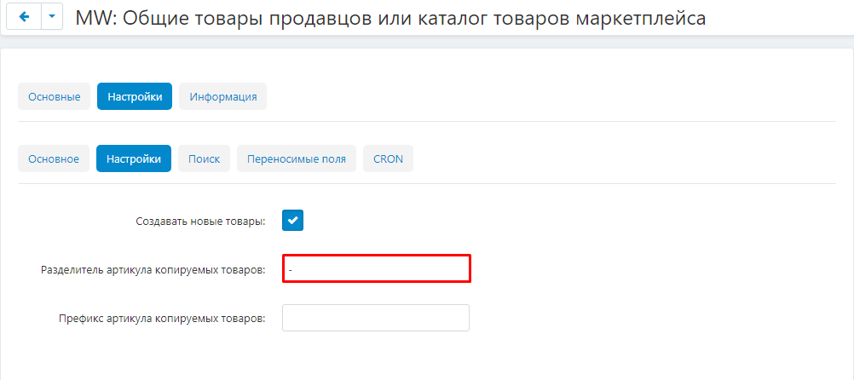Click the Разделитель артикула копируемых товаров label
Image resolution: width=854 pixels, height=380 pixels.
153,269
